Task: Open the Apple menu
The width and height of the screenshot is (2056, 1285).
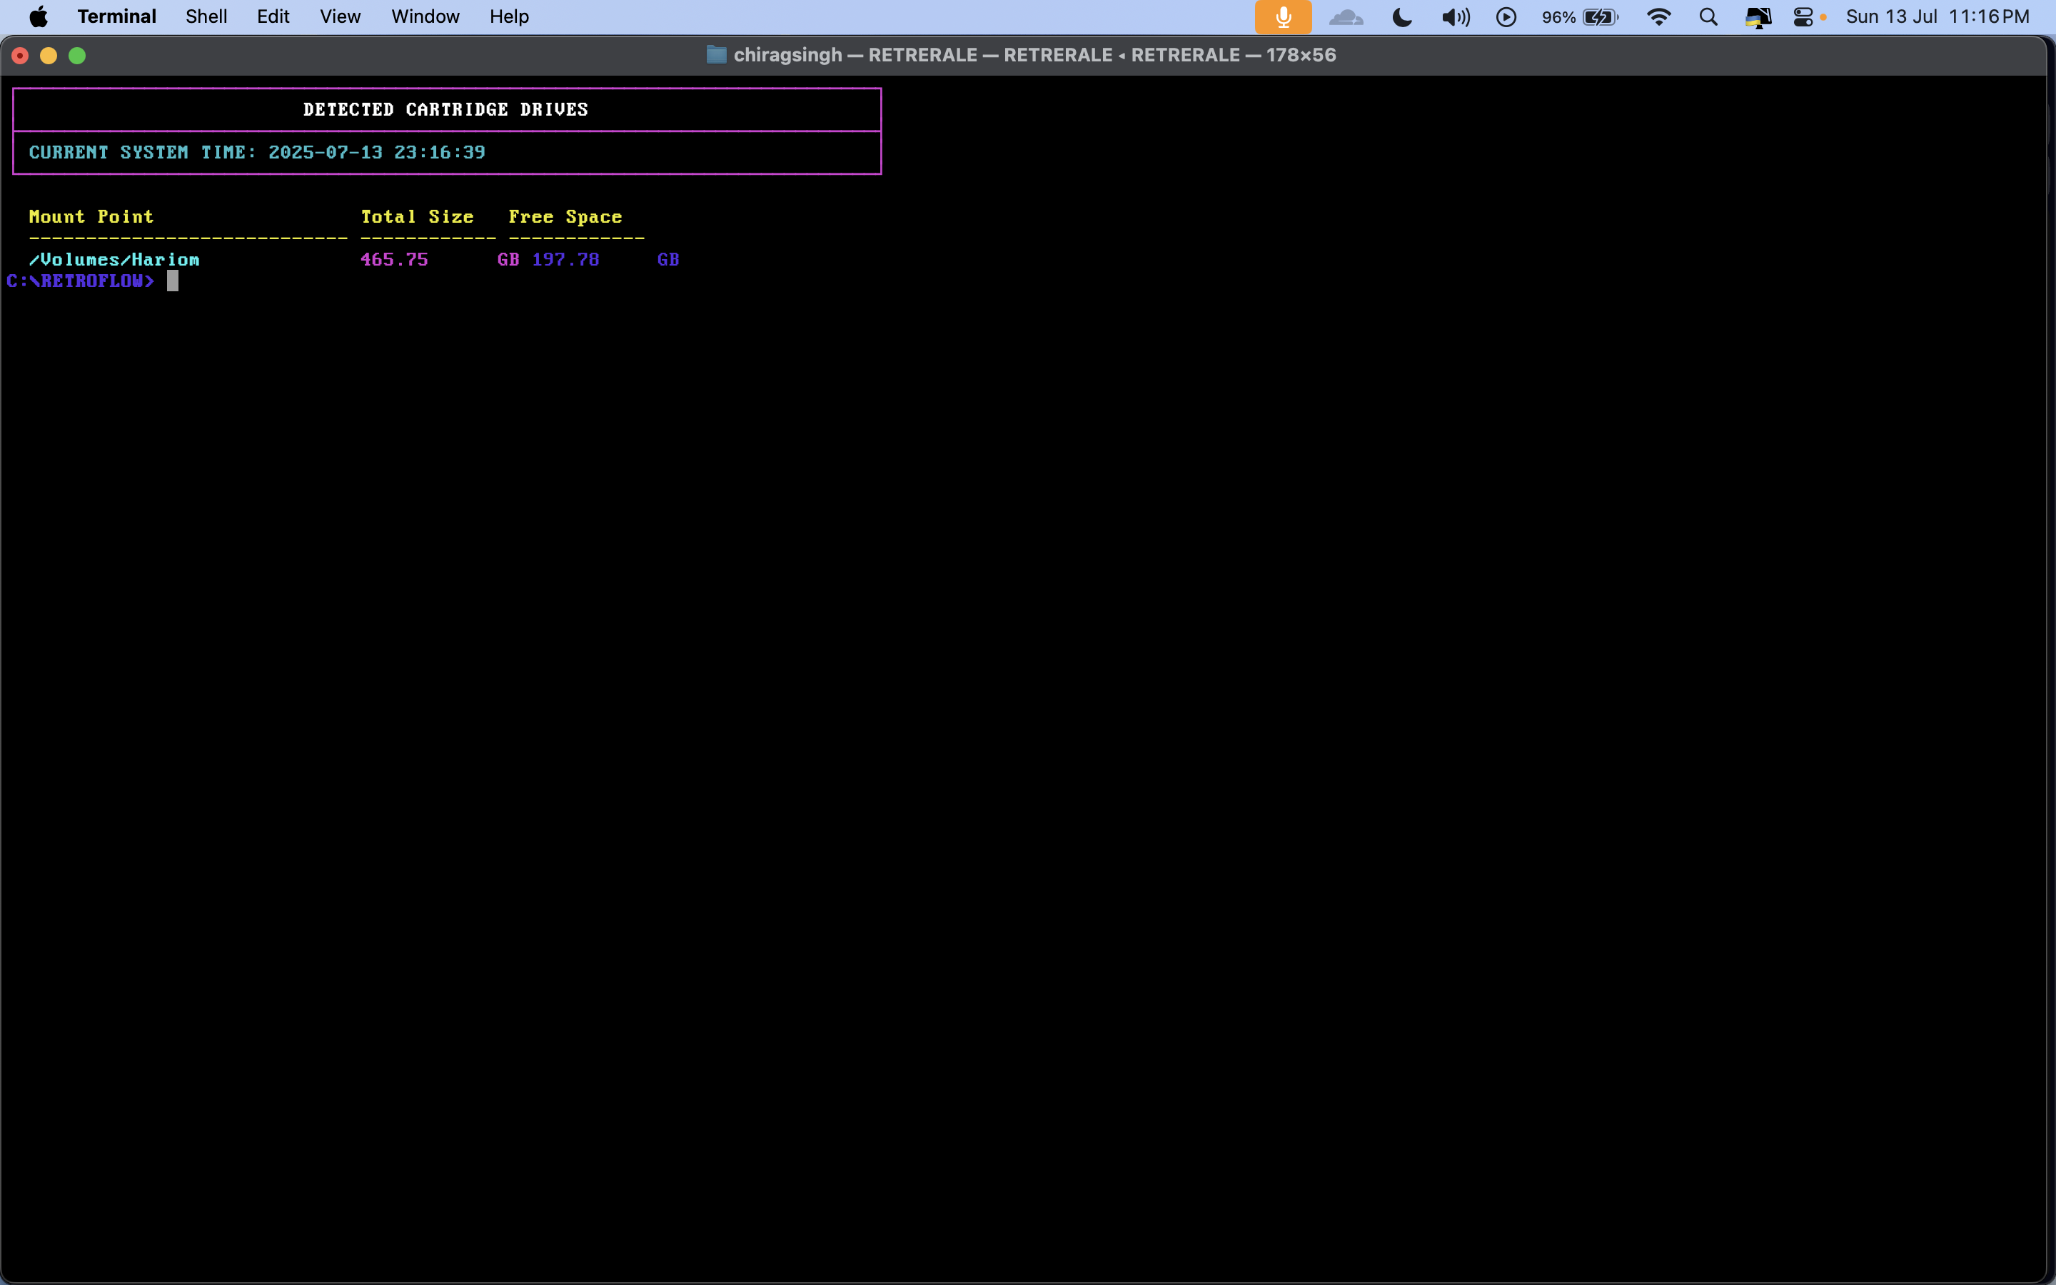Action: click(x=39, y=17)
